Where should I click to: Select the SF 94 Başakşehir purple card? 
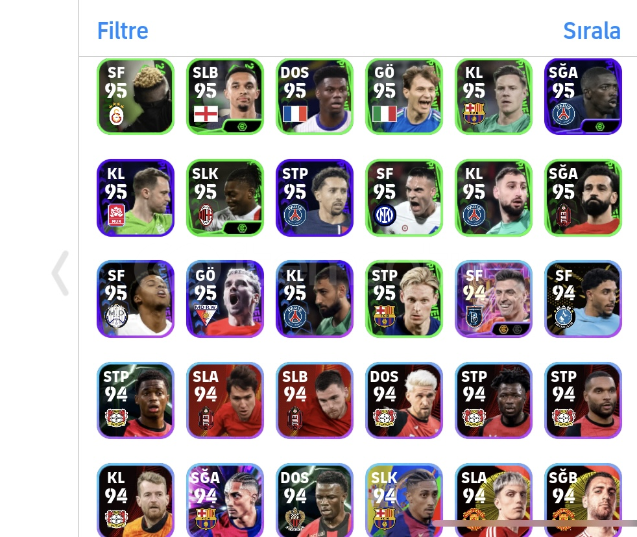(494, 299)
